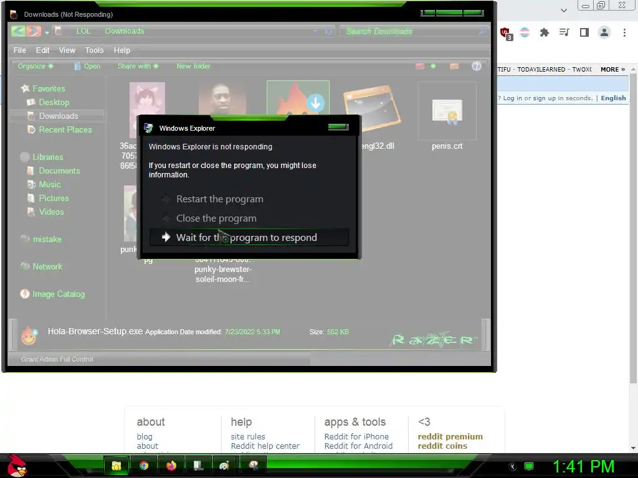Image resolution: width=638 pixels, height=478 pixels.
Task: Select the engl32.dll file icon
Action: click(x=371, y=108)
